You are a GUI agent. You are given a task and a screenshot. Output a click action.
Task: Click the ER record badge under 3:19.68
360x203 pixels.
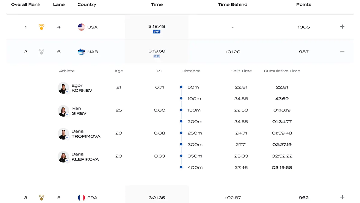pos(157,56)
